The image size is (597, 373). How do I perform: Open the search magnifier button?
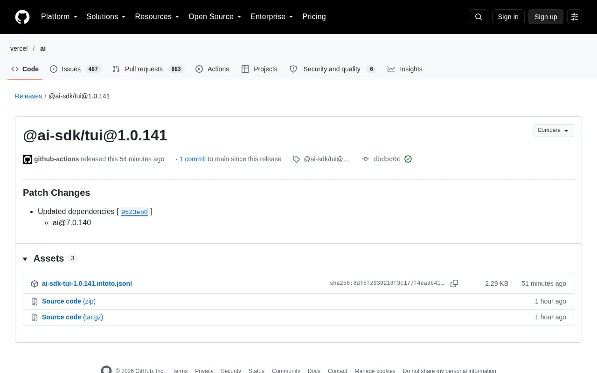click(x=479, y=17)
